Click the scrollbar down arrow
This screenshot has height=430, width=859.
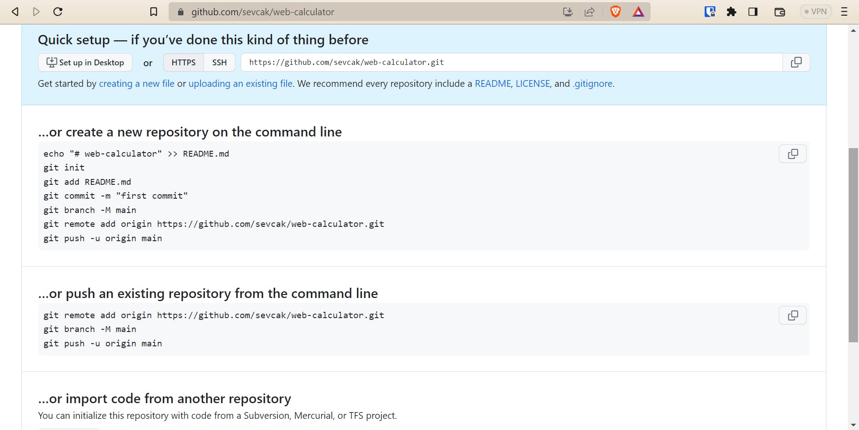[853, 425]
